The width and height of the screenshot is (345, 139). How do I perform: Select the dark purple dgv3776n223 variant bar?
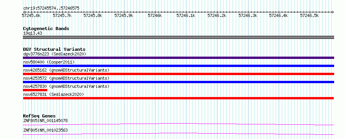pos(178,58)
